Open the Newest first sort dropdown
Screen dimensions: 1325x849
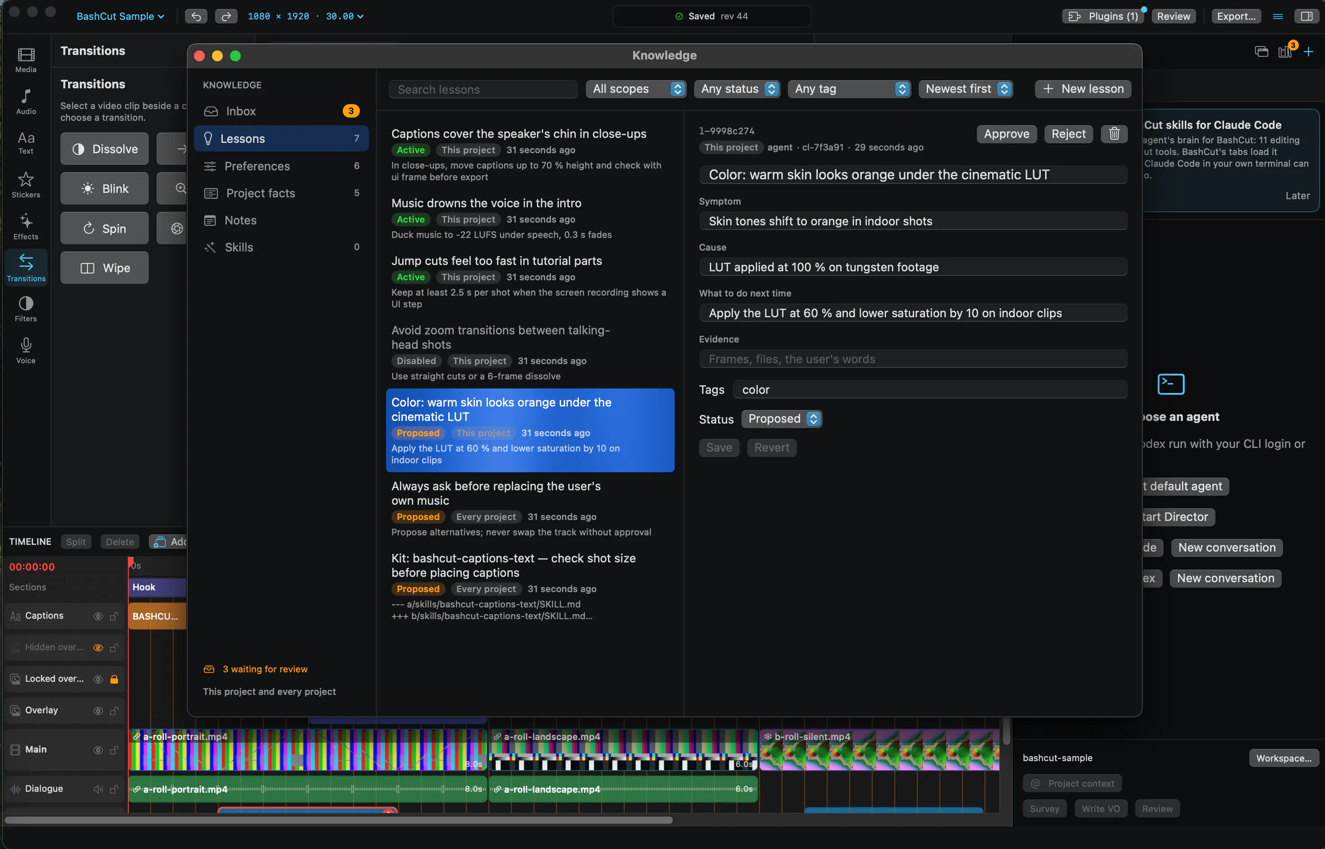click(x=966, y=89)
